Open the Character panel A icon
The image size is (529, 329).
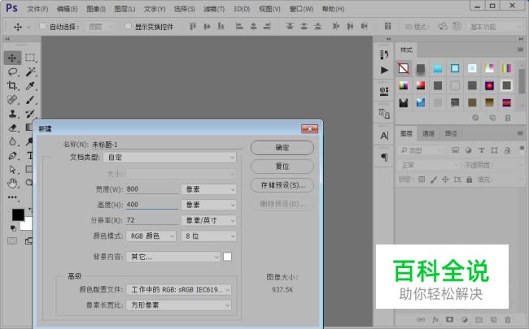pyautogui.click(x=384, y=136)
